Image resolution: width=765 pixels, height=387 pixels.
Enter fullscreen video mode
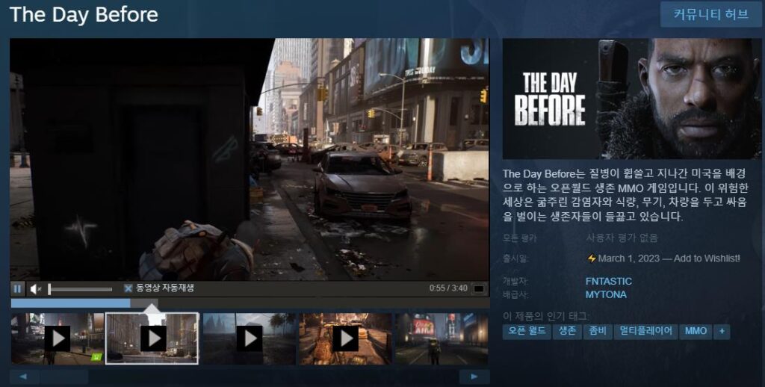pyautogui.click(x=478, y=288)
